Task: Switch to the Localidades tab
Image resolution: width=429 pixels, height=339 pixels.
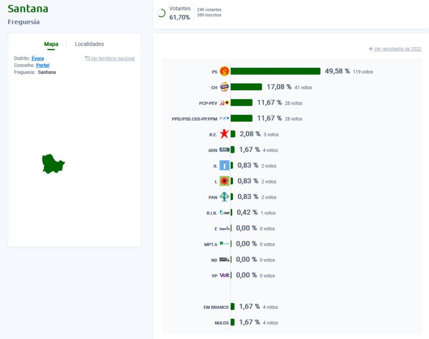Action: click(90, 44)
